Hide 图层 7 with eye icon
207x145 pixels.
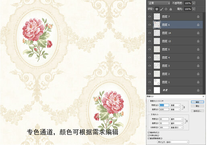pyautogui.click(x=150, y=17)
